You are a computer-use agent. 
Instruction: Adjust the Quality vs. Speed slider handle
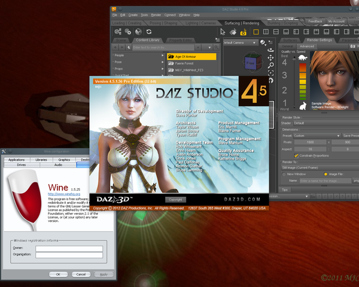click(294, 59)
